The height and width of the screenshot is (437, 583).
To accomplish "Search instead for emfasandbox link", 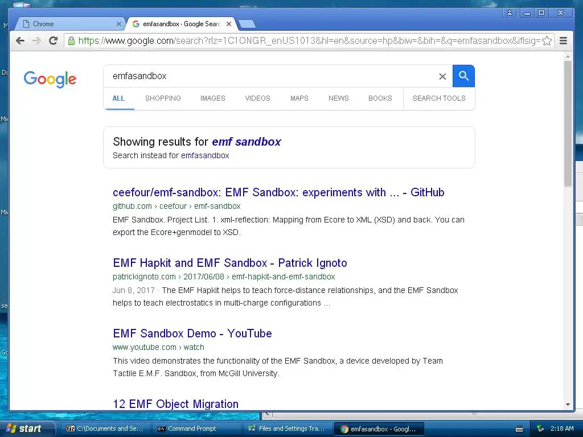I will (205, 155).
